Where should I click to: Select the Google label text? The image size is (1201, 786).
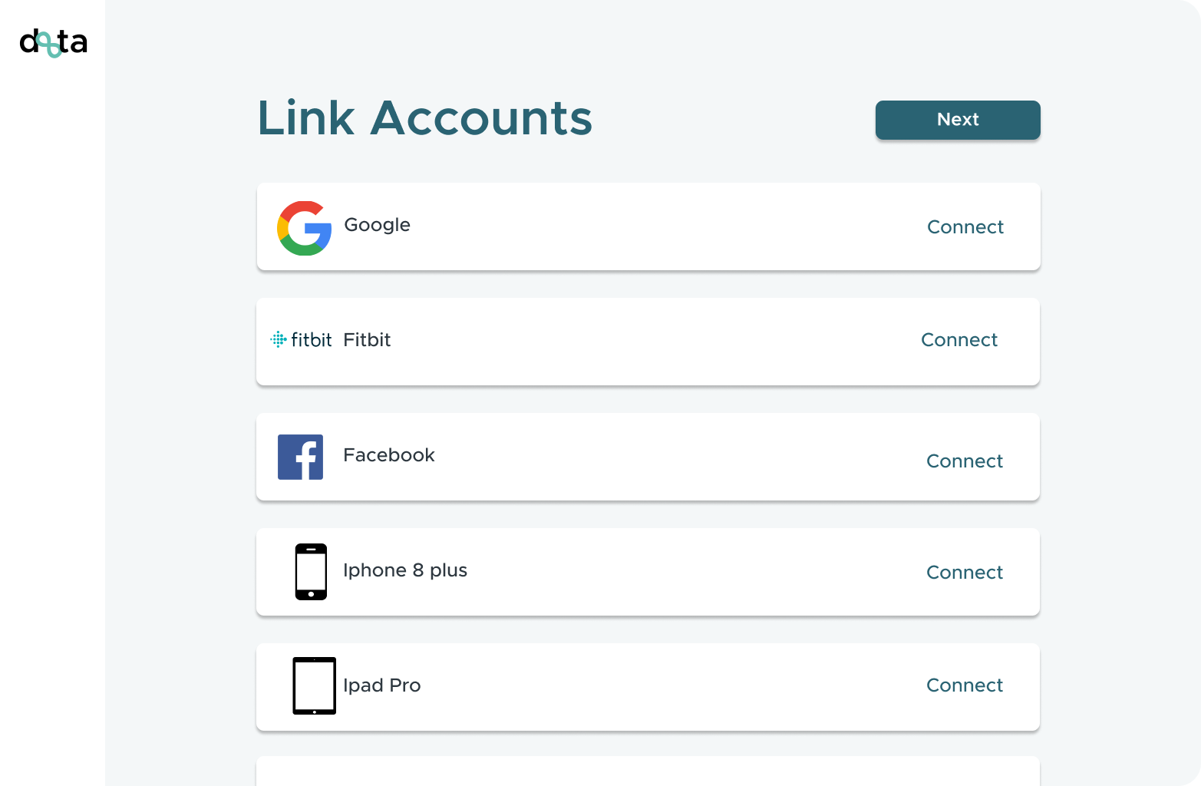coord(377,225)
